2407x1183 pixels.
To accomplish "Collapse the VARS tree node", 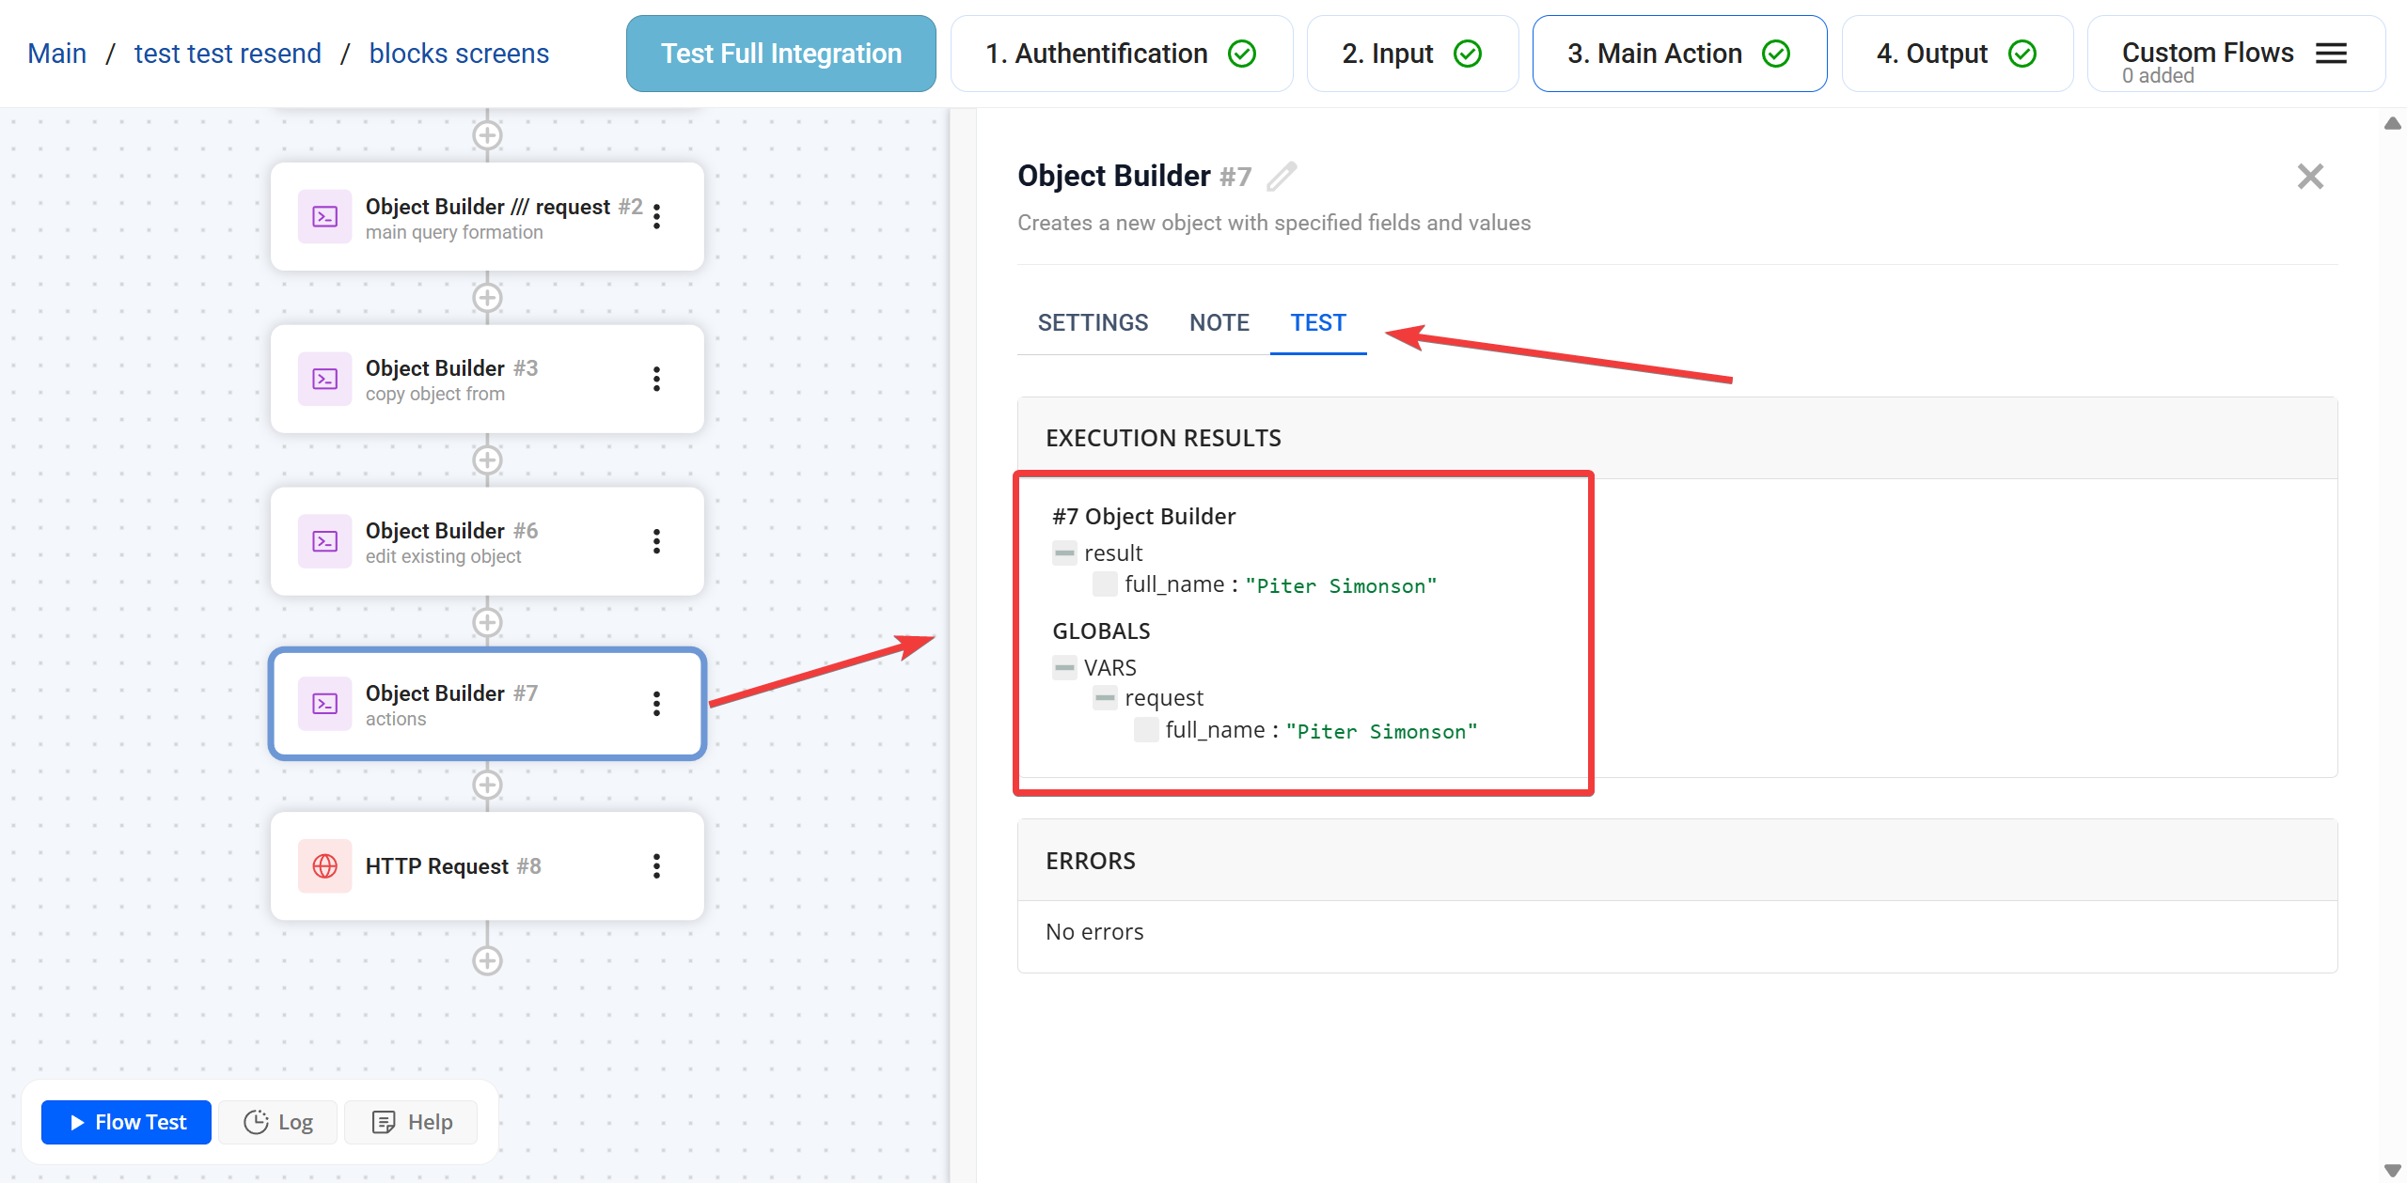I will [1063, 668].
